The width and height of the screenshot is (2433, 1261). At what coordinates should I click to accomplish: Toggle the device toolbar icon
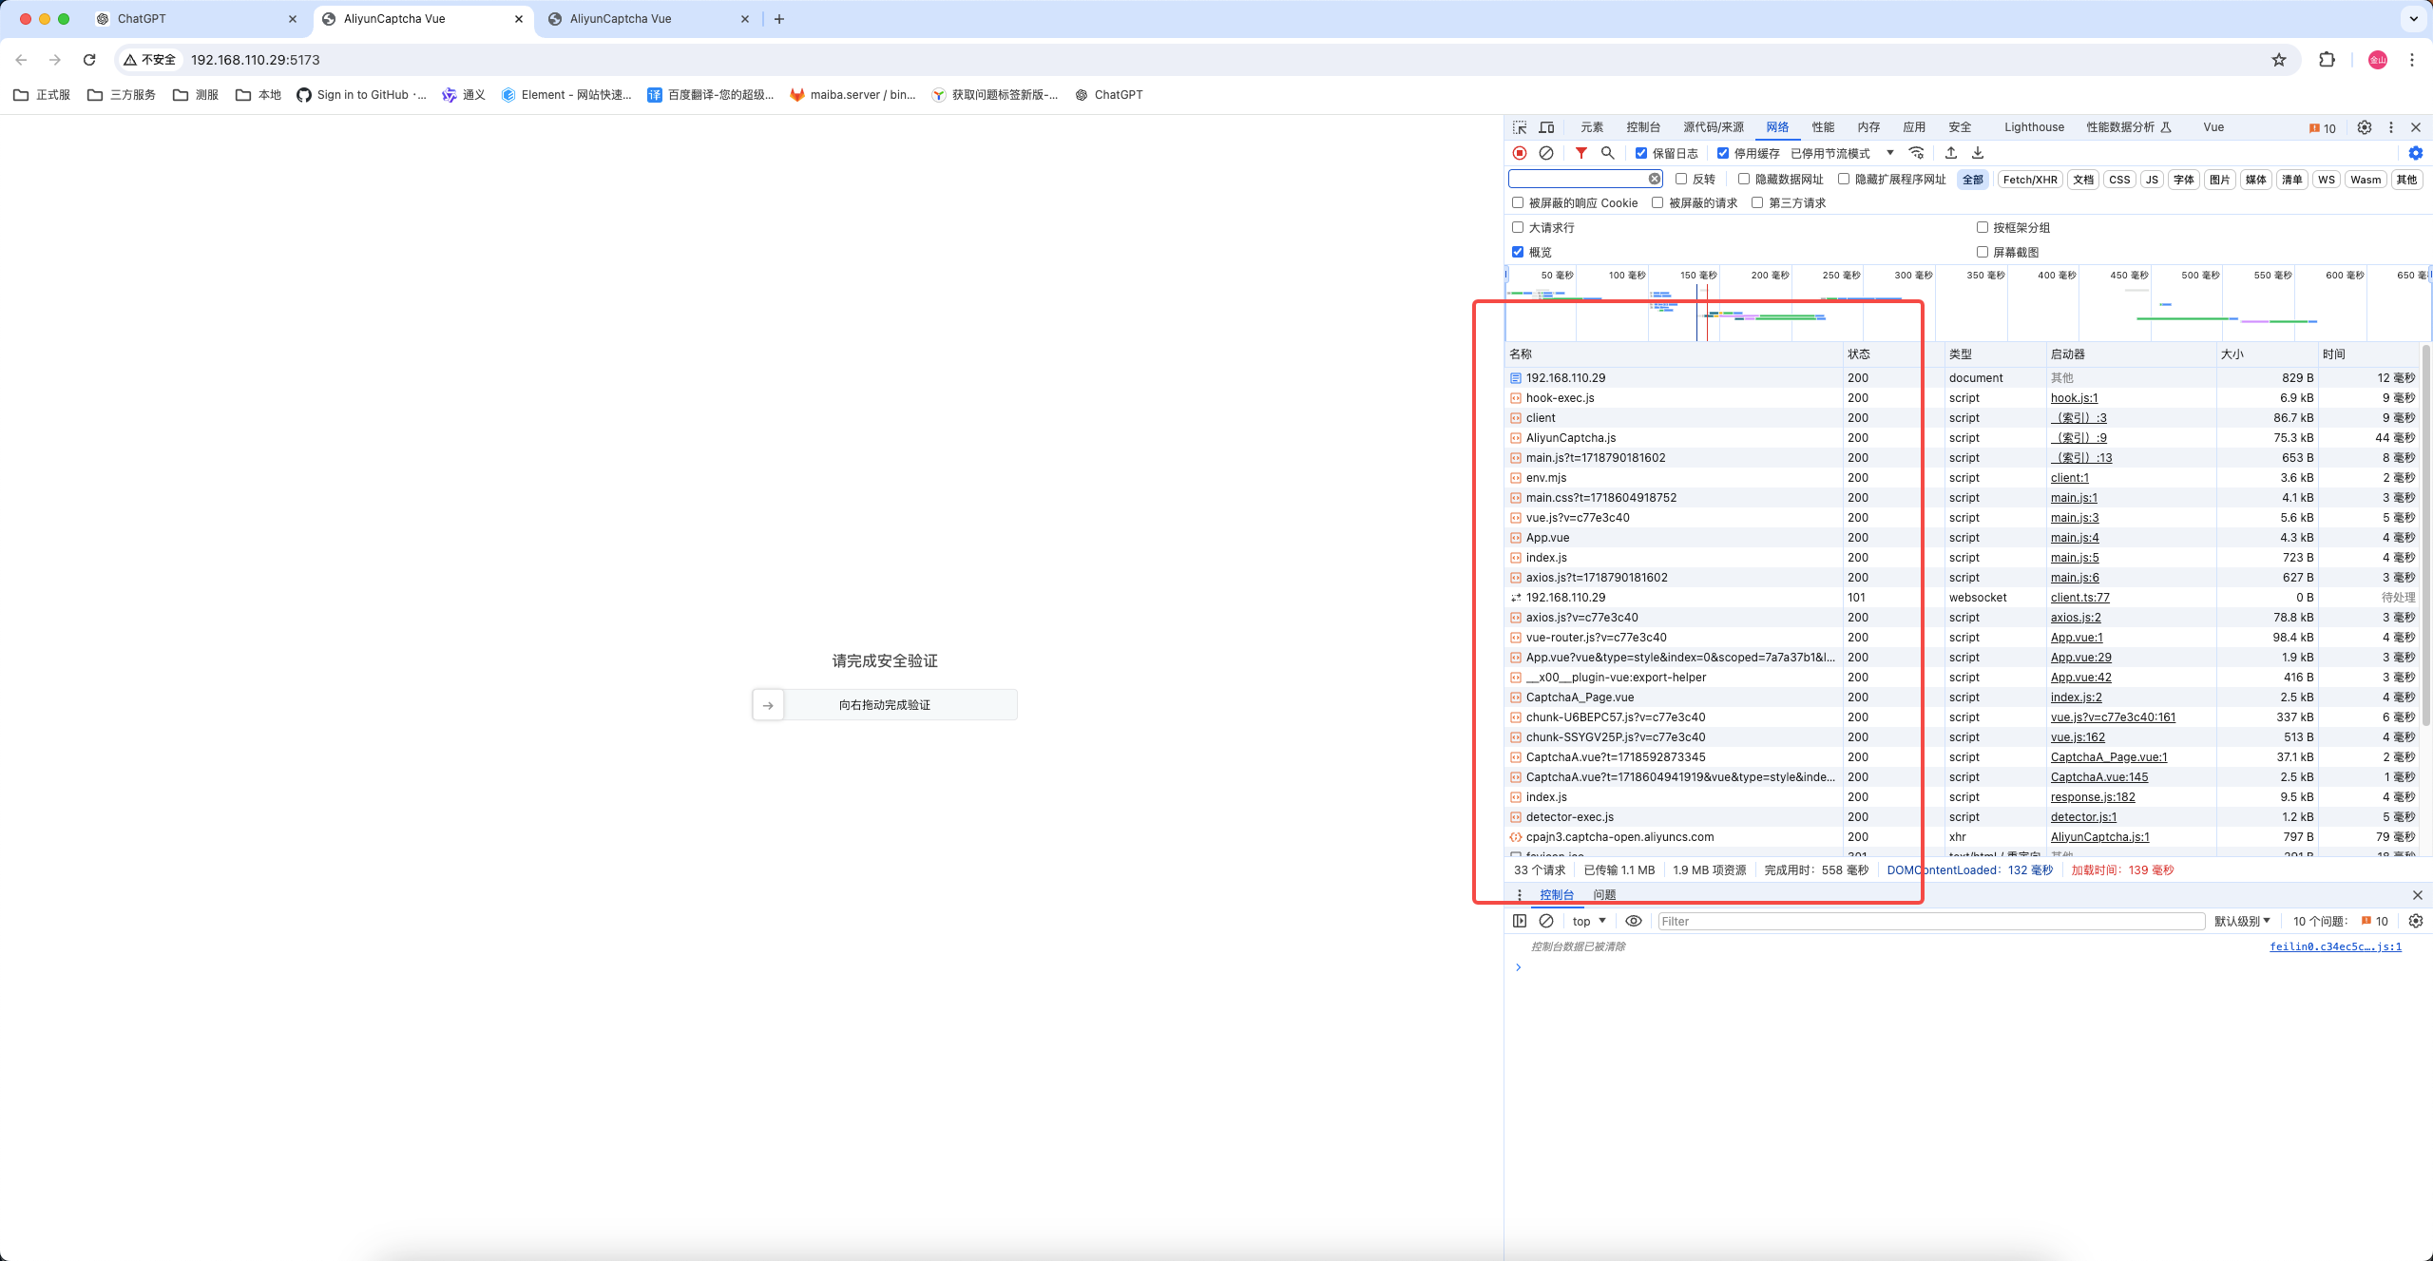(x=1546, y=127)
